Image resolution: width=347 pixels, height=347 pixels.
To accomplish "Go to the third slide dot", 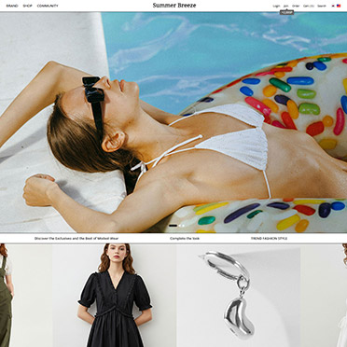I will coord(183,226).
